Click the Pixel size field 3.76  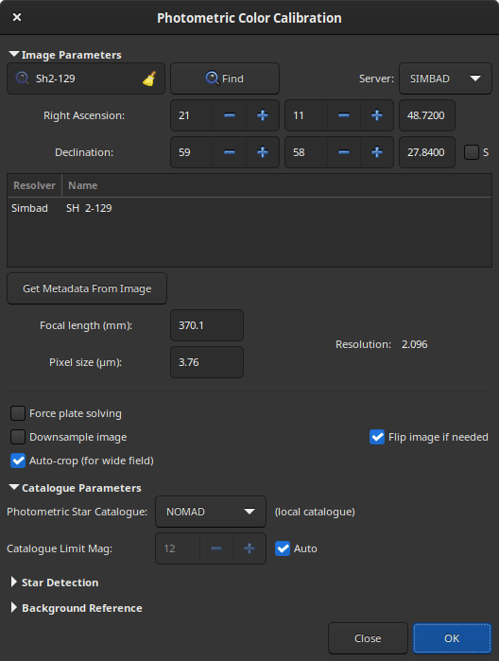click(207, 362)
